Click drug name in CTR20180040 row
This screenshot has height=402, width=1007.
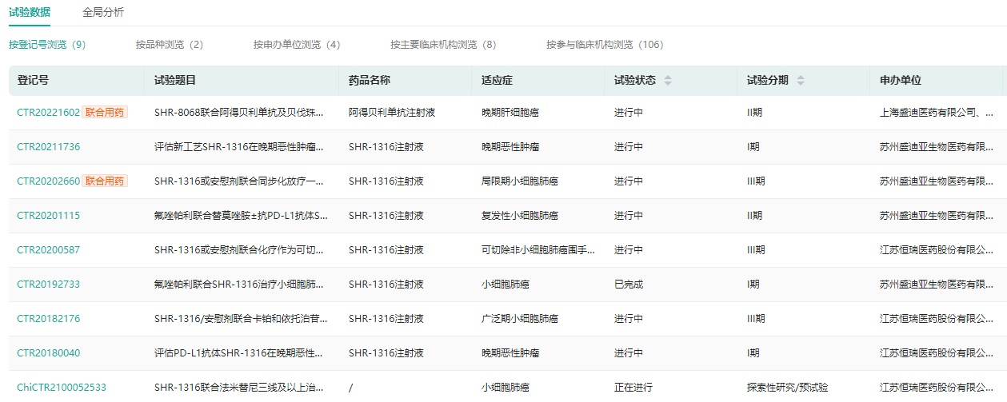coord(386,353)
